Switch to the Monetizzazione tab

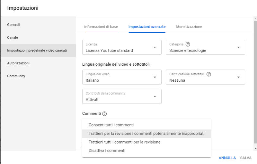coord(189,27)
